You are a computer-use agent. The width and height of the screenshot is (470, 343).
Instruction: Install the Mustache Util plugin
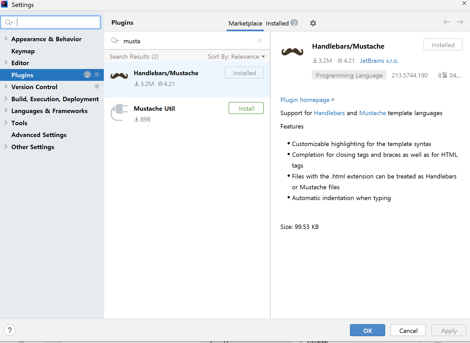tap(246, 108)
